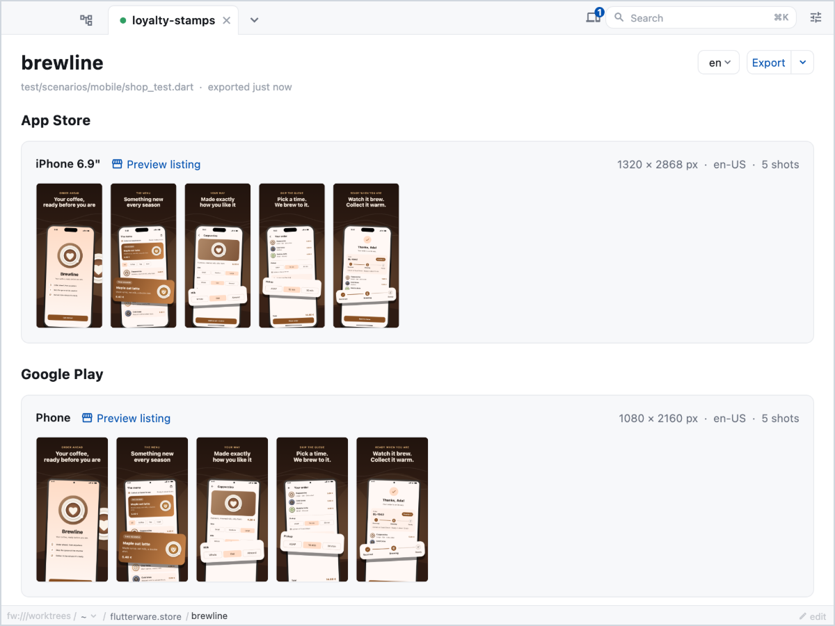Open the en language dropdown

719,63
